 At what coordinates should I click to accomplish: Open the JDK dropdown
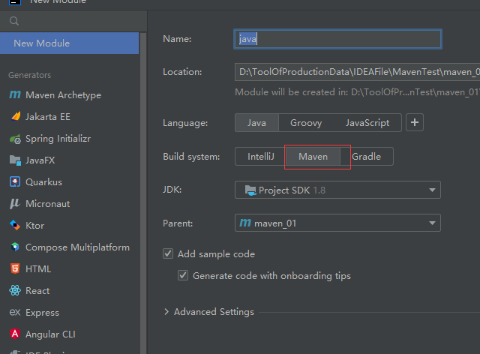point(337,190)
